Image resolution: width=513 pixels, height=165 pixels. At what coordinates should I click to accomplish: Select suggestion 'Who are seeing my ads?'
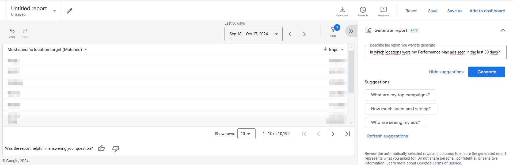tap(395, 122)
